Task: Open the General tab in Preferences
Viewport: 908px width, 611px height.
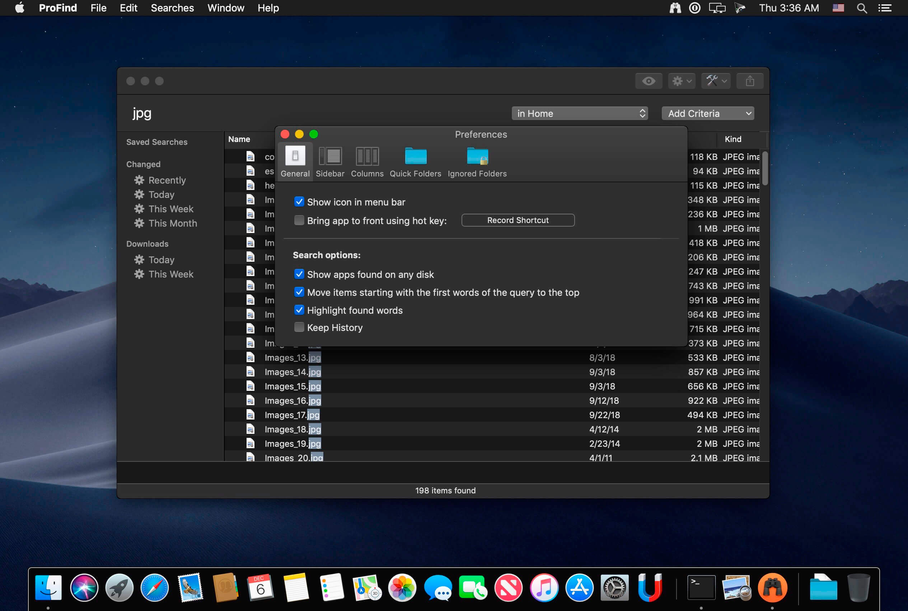Action: pyautogui.click(x=295, y=161)
